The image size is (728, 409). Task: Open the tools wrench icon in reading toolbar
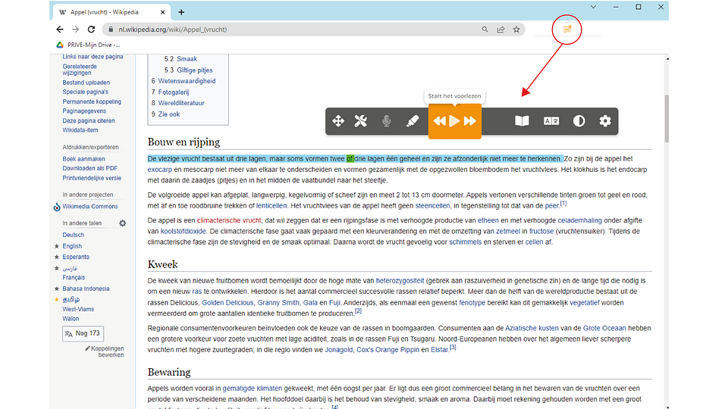361,121
